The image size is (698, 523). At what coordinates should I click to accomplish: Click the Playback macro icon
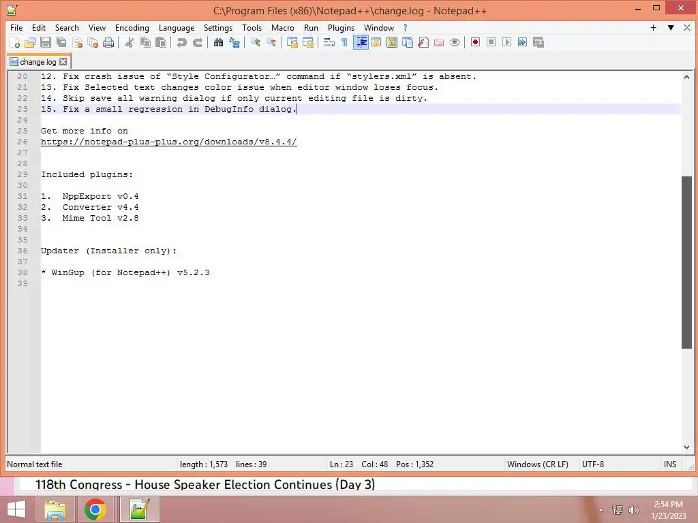pyautogui.click(x=506, y=42)
